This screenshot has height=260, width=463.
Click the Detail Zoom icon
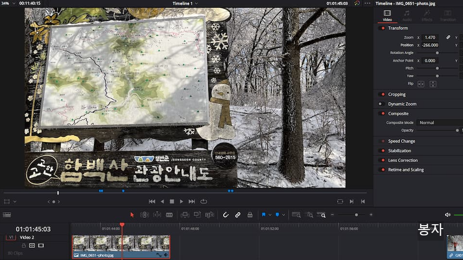[x=310, y=215]
